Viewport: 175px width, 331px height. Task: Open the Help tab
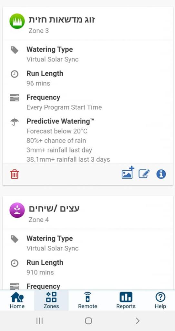point(160,300)
